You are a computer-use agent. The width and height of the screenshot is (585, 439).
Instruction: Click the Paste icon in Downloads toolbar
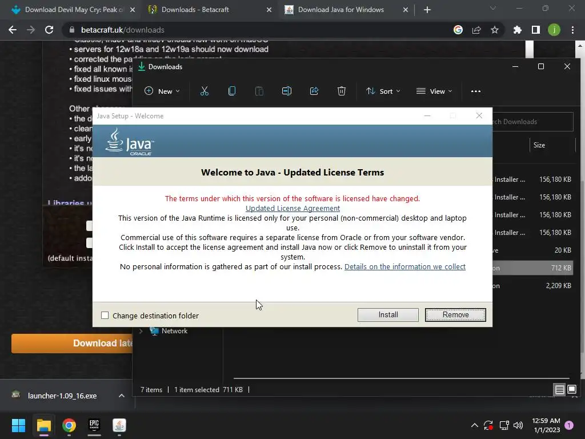259,91
